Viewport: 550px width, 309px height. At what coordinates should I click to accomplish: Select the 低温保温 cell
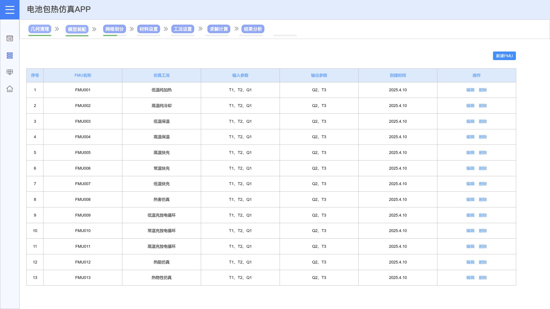click(162, 122)
